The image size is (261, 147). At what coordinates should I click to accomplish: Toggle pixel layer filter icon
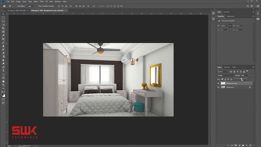[x=231, y=72]
